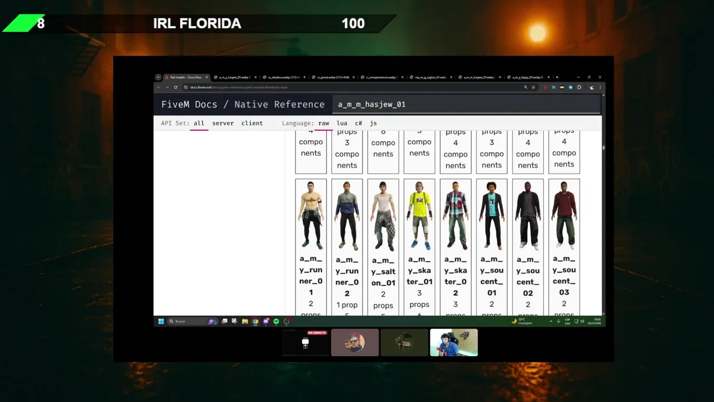The width and height of the screenshot is (714, 402).
Task: Open the weather widget on the taskbar
Action: pos(523,321)
